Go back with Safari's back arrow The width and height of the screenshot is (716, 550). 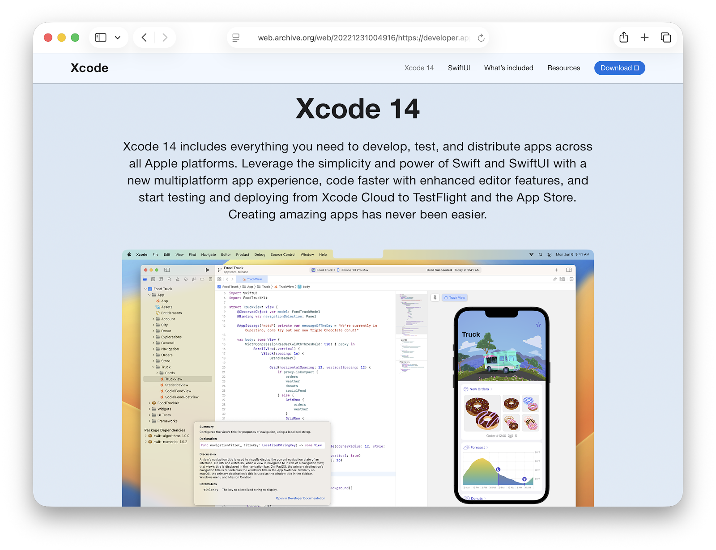click(144, 38)
